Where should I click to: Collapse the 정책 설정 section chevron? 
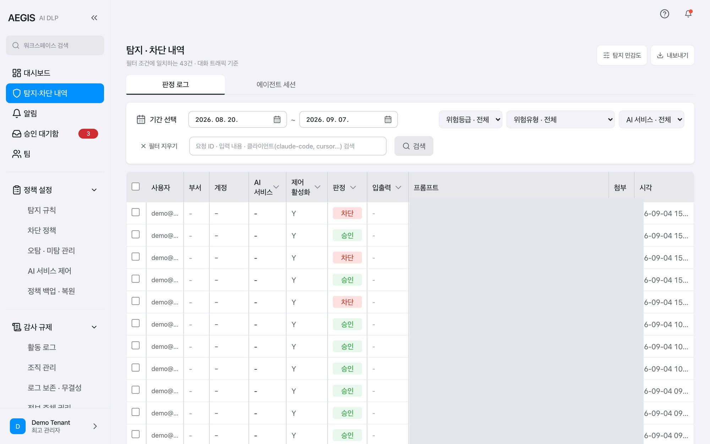tap(94, 190)
